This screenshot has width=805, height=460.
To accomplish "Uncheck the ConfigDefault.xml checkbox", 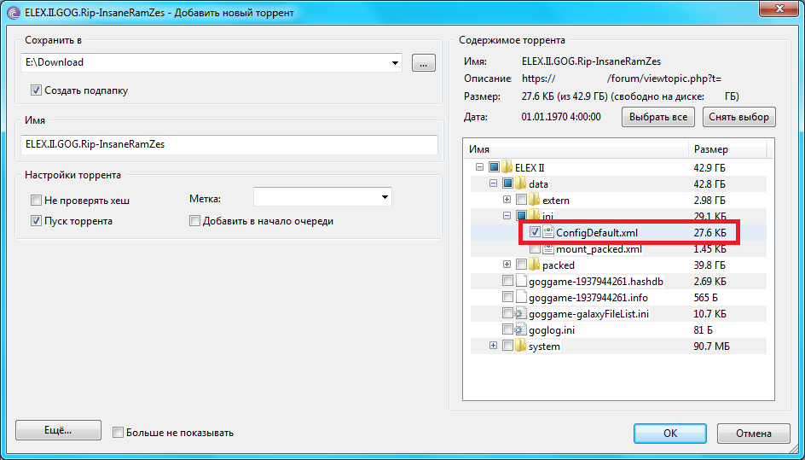I will pos(535,232).
